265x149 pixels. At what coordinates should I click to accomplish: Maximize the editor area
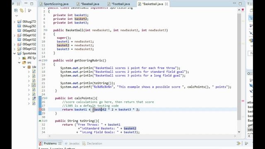[x=240, y=4]
